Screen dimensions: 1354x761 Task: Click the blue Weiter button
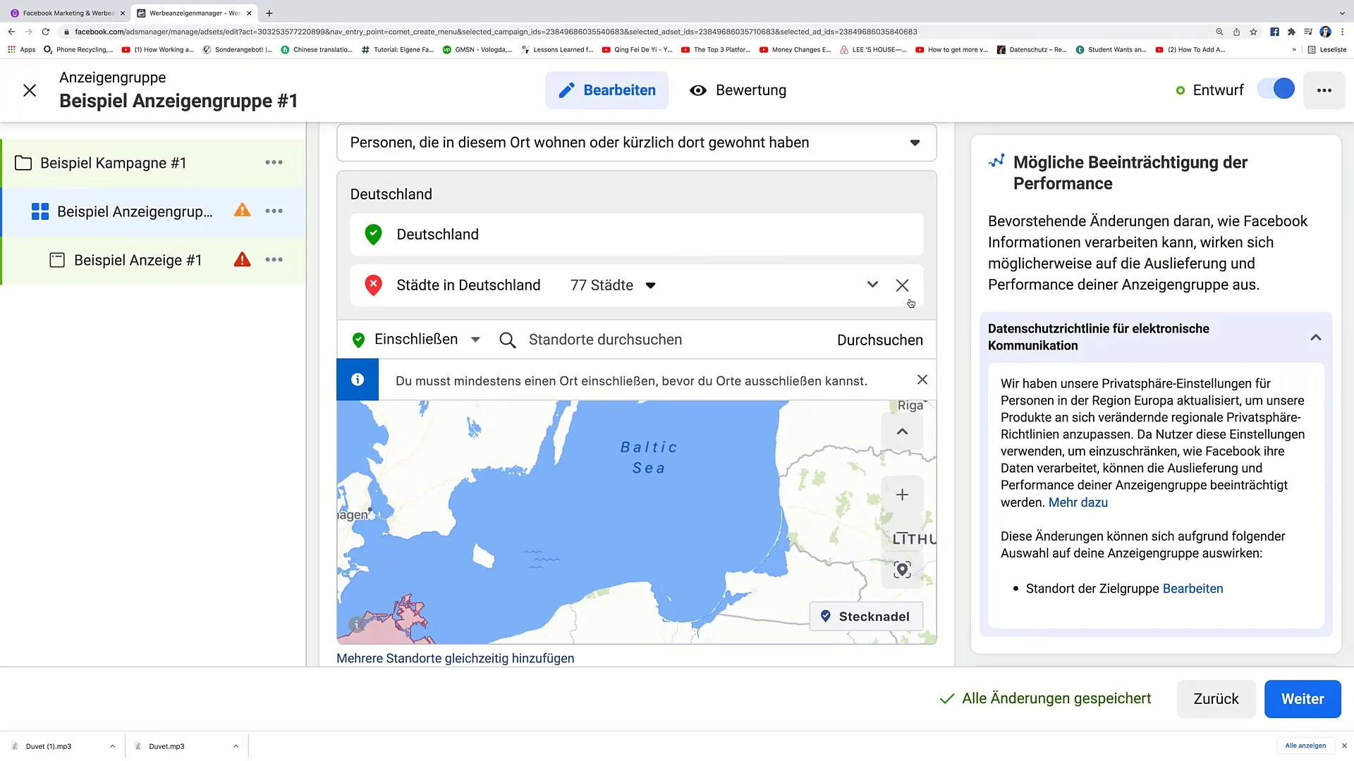tap(1303, 699)
